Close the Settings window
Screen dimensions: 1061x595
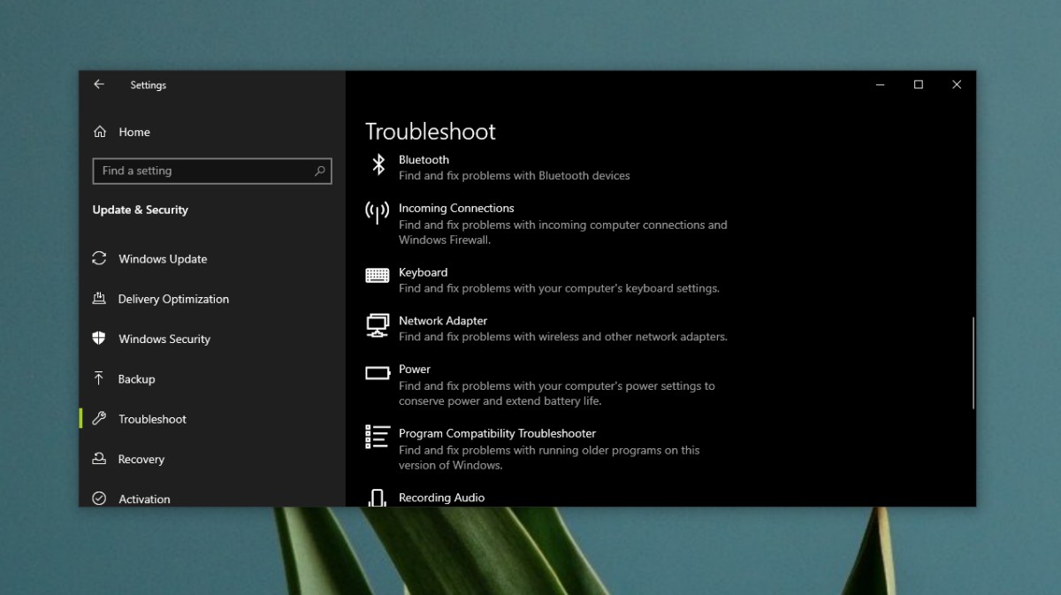[x=957, y=85]
